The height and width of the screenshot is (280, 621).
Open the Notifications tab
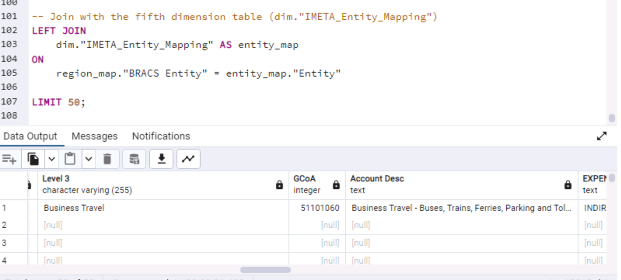coord(161,136)
